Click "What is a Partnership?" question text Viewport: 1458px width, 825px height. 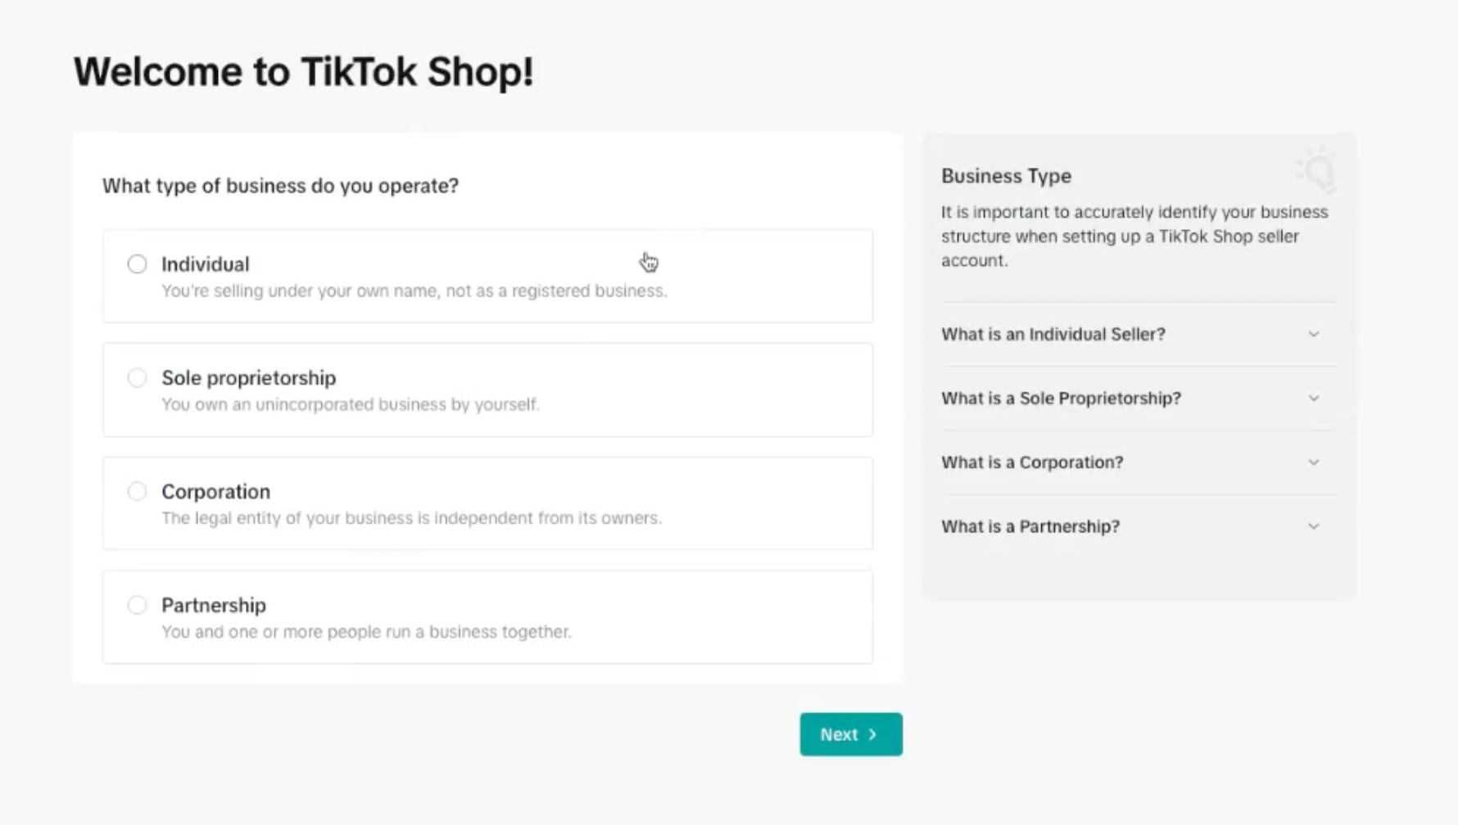[1030, 526]
